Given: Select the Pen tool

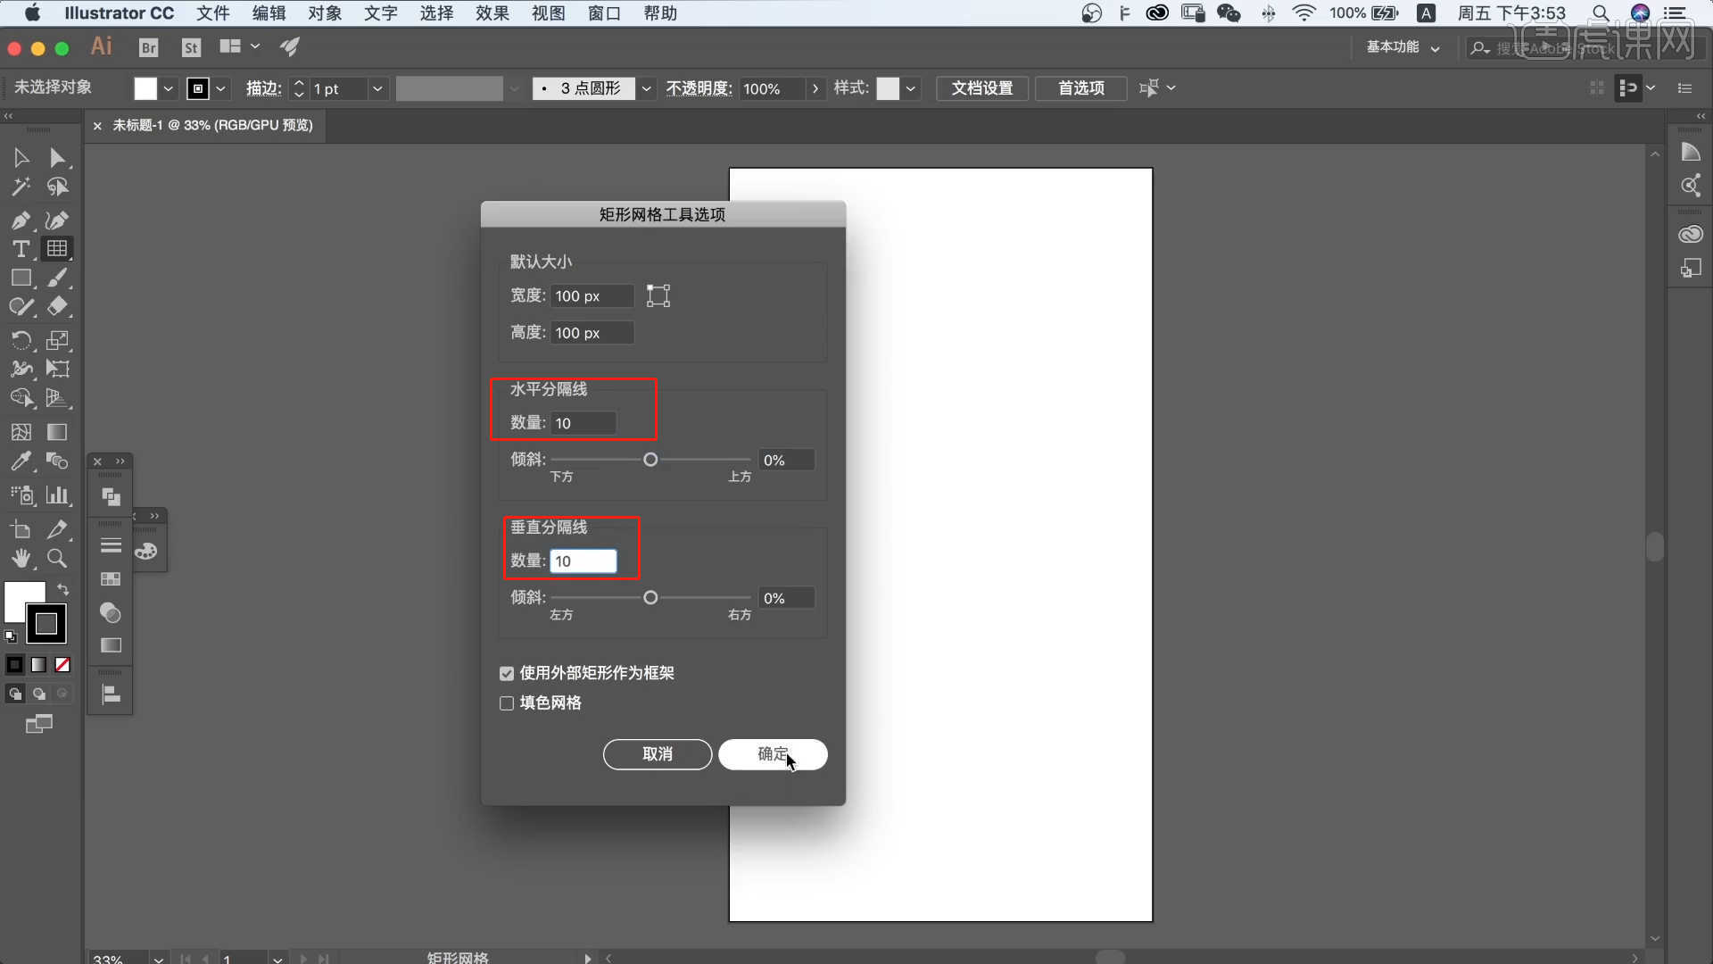Looking at the screenshot, I should point(21,220).
